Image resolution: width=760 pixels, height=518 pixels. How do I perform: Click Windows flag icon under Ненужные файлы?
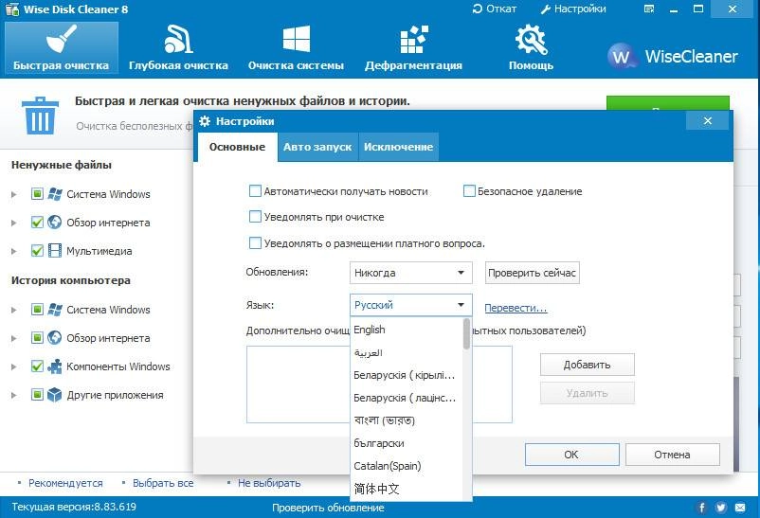click(x=55, y=194)
